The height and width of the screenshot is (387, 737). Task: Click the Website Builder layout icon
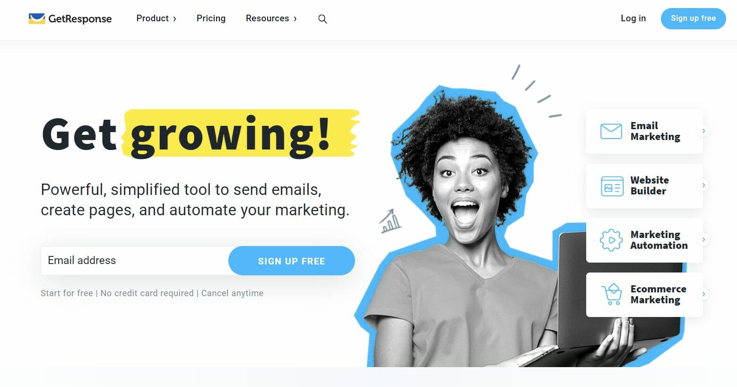coord(612,186)
